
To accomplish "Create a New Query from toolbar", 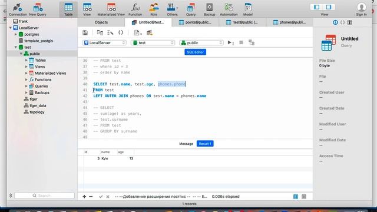I will [x=38, y=9].
